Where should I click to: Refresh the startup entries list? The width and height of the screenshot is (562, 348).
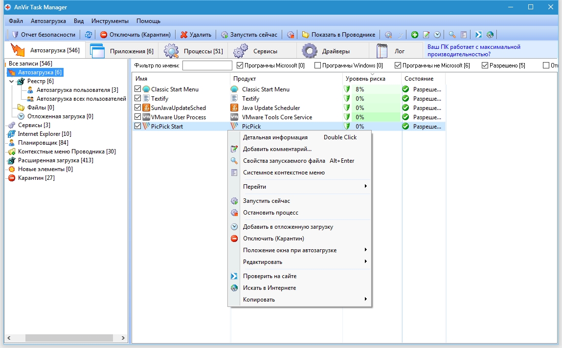tap(89, 34)
